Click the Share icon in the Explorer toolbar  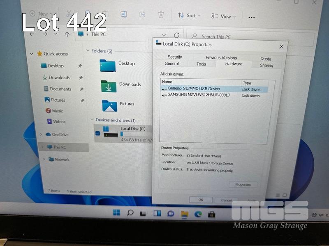142,14
